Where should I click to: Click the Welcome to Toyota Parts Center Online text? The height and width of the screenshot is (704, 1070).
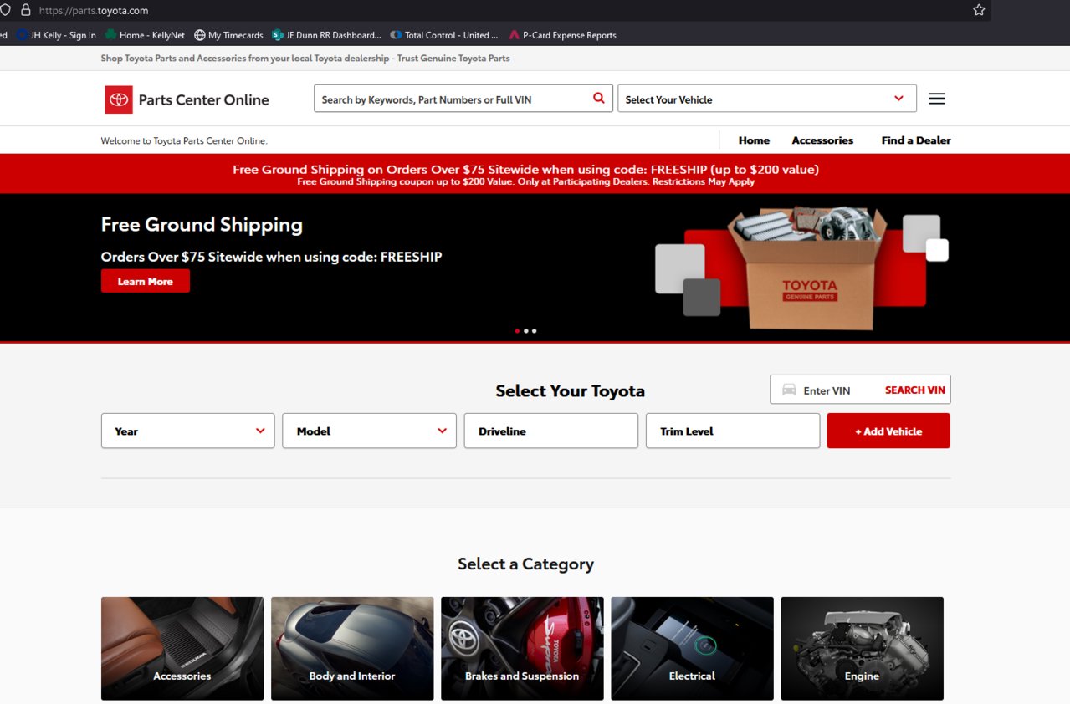184,141
